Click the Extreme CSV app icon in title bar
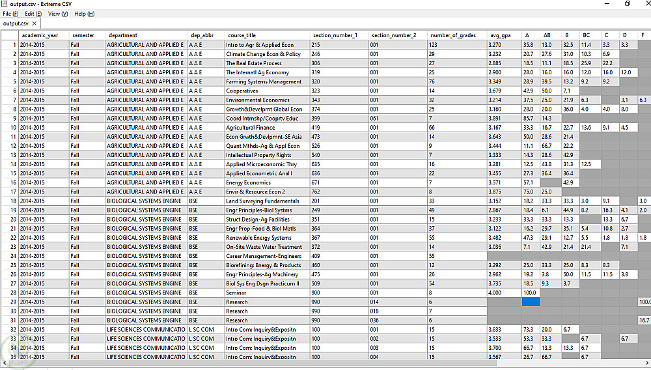Image resolution: width=651 pixels, height=370 pixels. click(5, 4)
